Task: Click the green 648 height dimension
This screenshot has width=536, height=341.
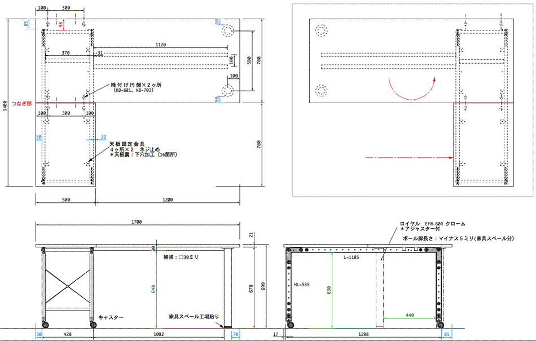Action: [152, 289]
